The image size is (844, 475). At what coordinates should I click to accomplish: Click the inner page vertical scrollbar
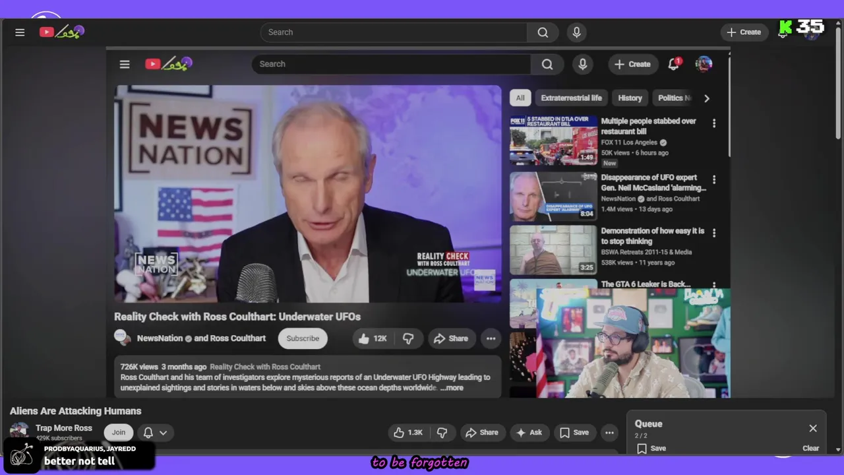point(729,106)
